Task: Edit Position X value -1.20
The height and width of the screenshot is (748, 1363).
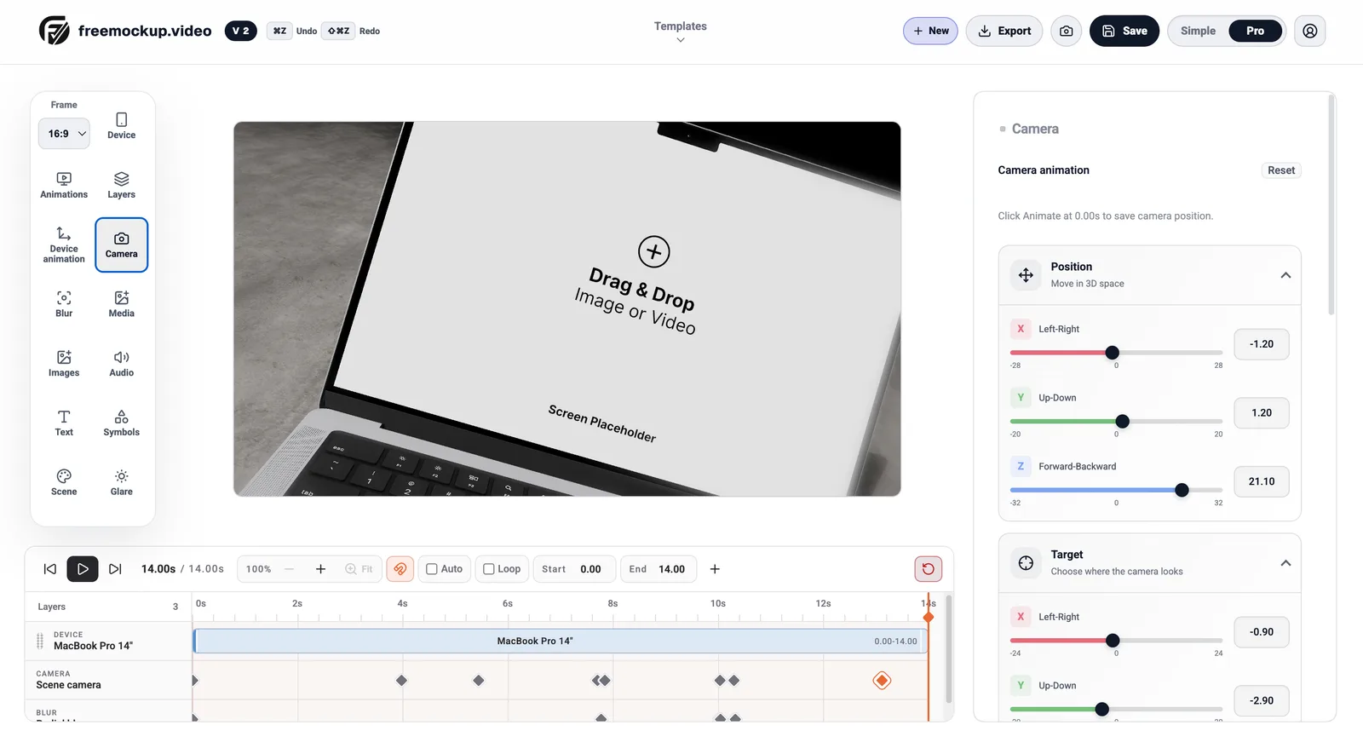Action: coord(1262,344)
